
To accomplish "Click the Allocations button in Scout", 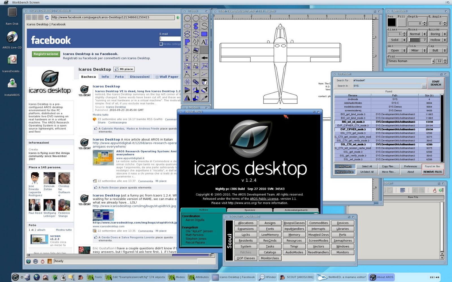I will [x=246, y=223].
